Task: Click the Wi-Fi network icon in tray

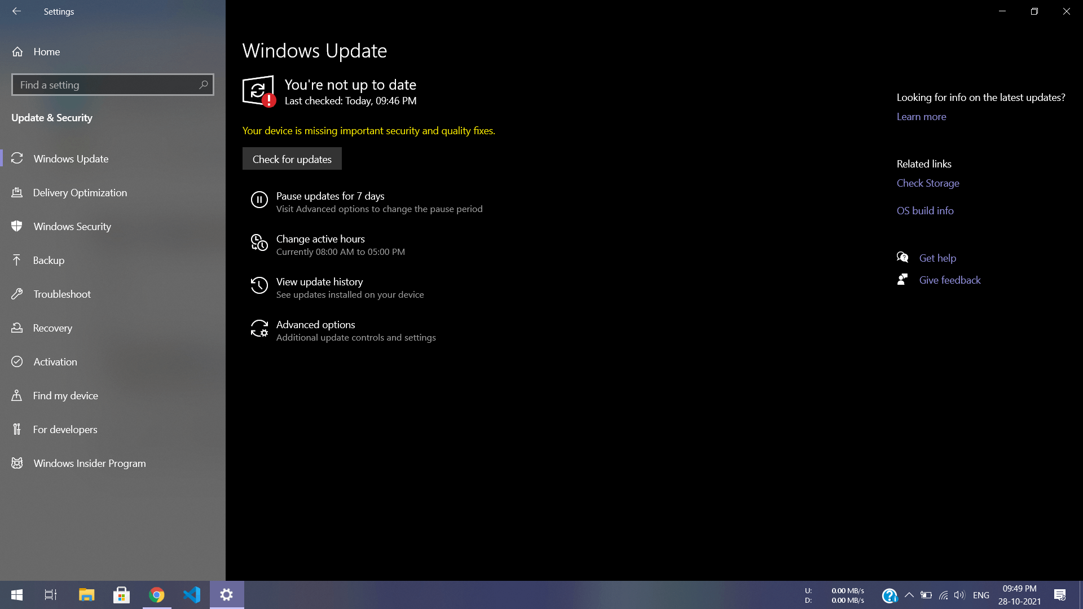Action: tap(943, 595)
